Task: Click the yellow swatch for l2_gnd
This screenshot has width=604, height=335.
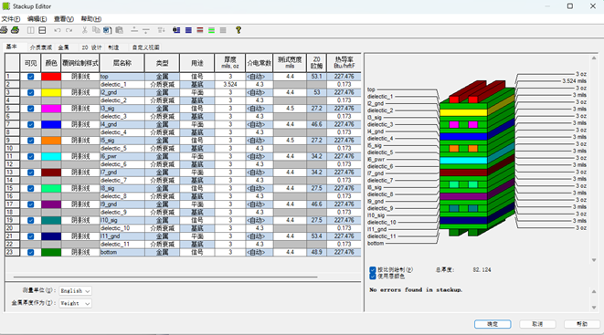Action: (x=51, y=93)
